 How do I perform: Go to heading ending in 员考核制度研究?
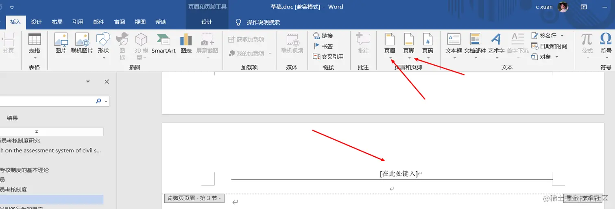(20, 141)
